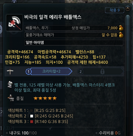
Task: Click the 착용 9 equip button
Action: 115,10
